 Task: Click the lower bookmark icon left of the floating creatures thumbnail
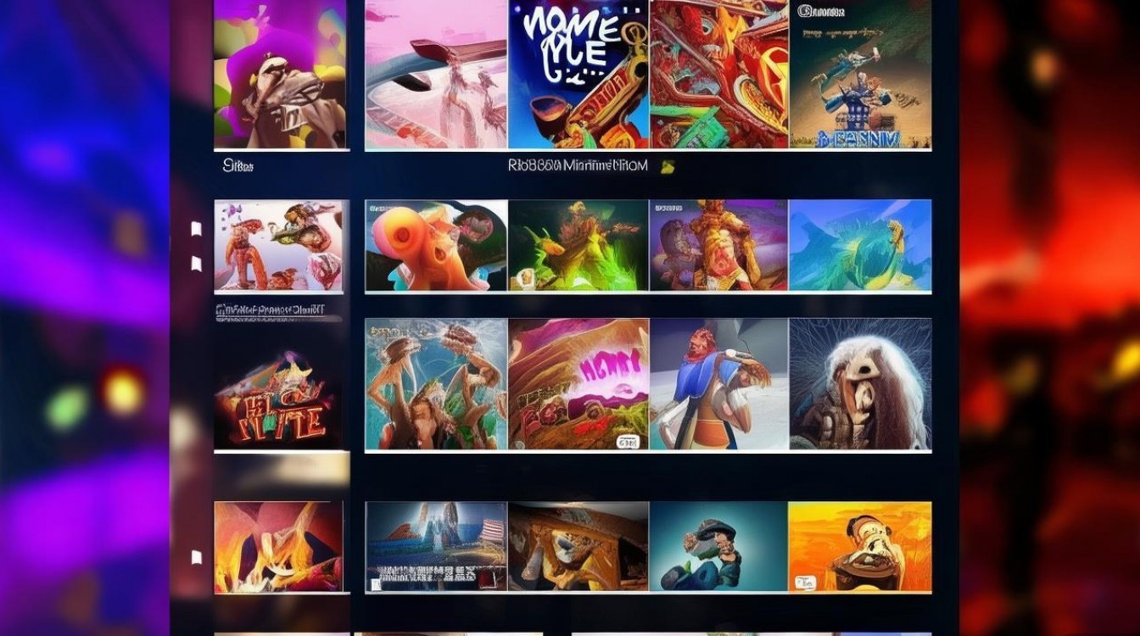coord(196,264)
